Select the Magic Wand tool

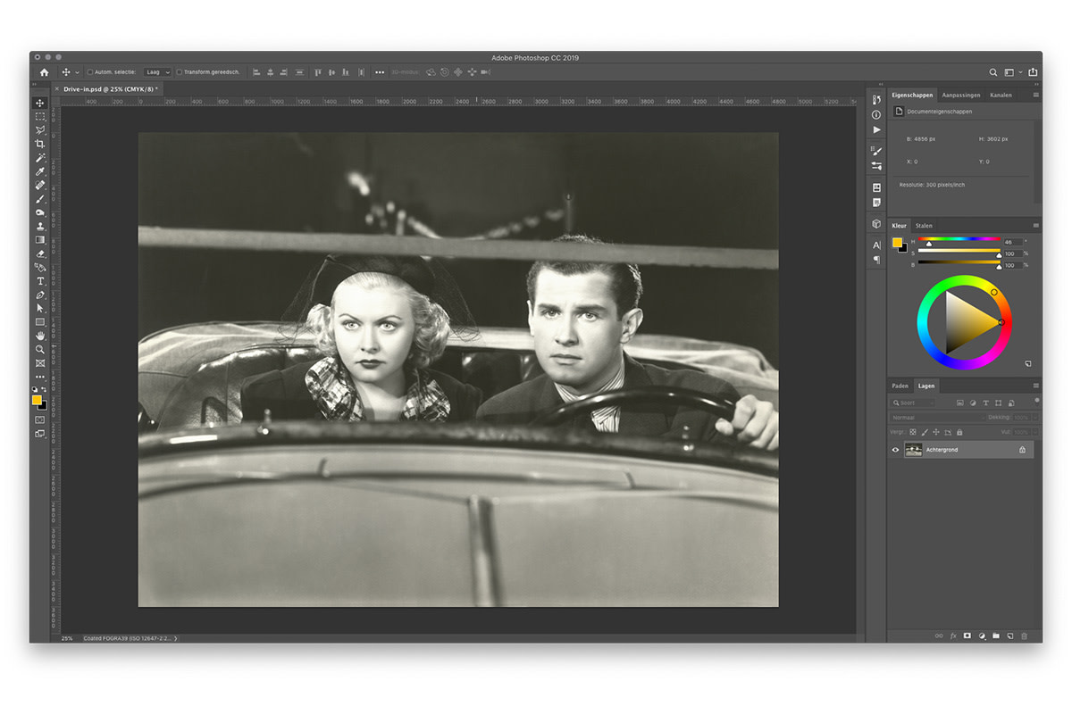40,158
